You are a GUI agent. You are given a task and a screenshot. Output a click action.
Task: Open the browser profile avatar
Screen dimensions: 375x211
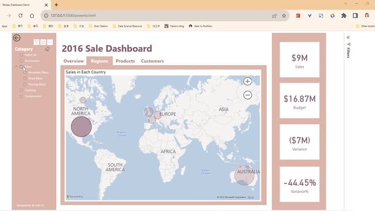(x=367, y=16)
